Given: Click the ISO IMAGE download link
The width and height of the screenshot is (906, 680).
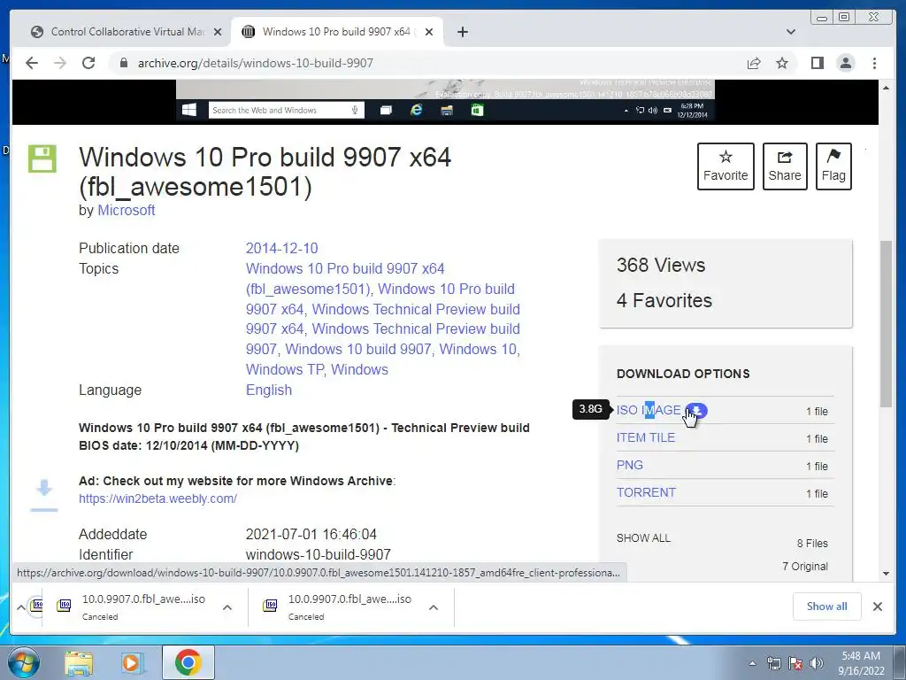Looking at the screenshot, I should point(649,410).
